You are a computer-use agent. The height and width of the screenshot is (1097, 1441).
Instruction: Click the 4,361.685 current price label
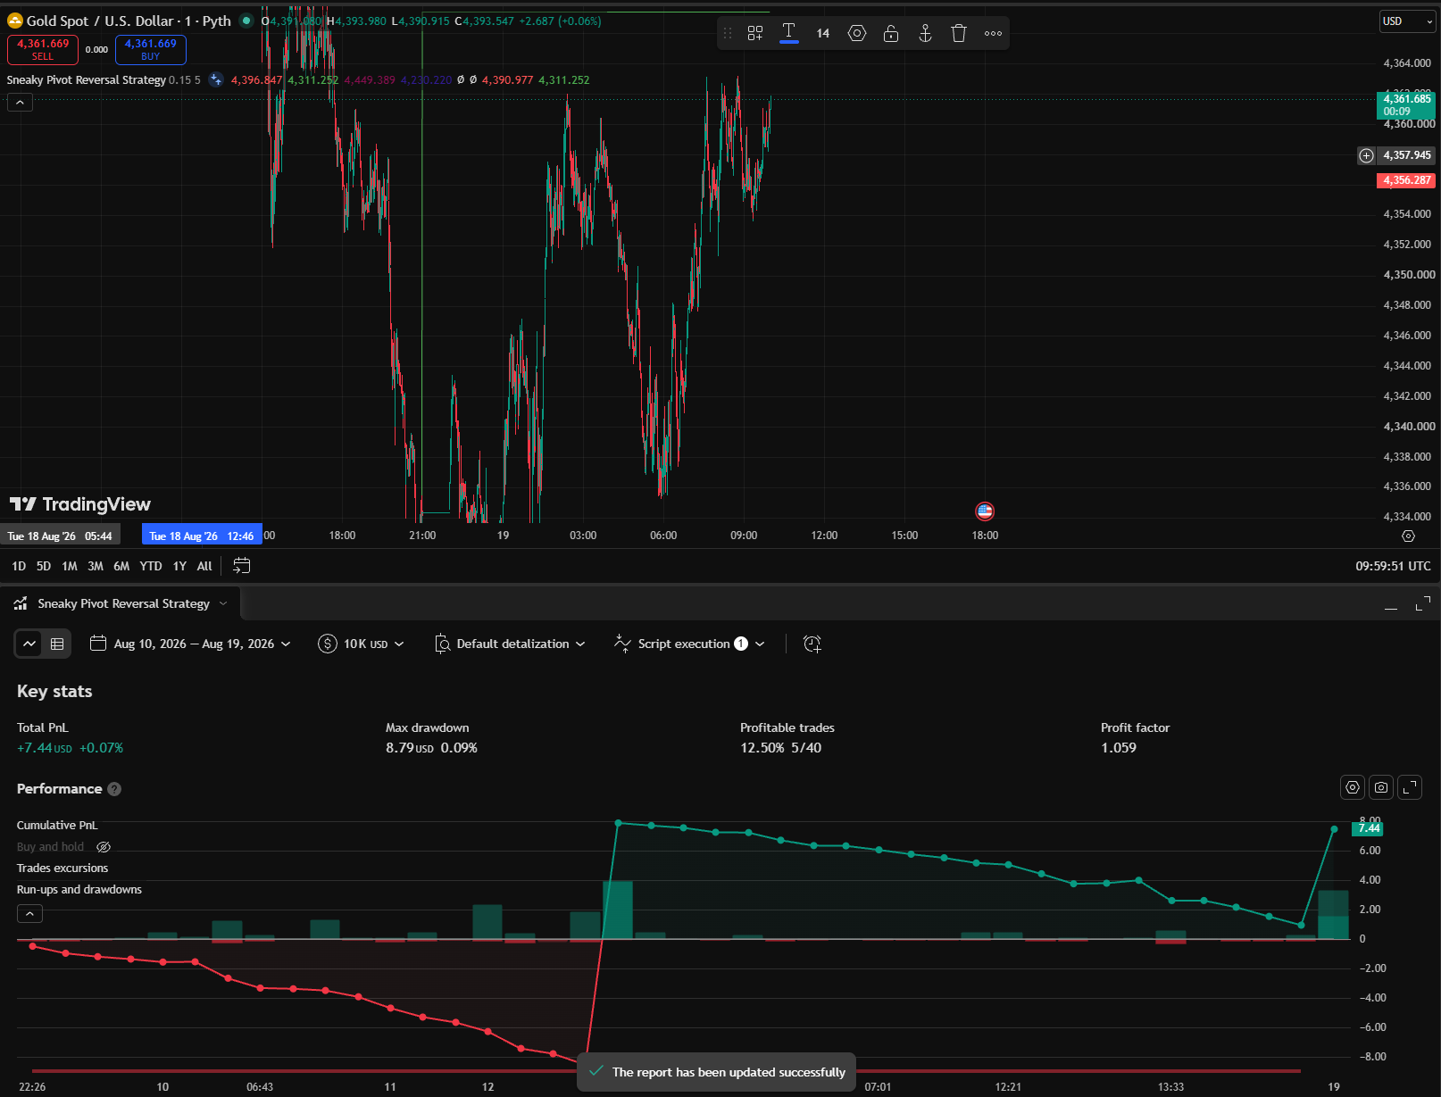click(x=1406, y=104)
